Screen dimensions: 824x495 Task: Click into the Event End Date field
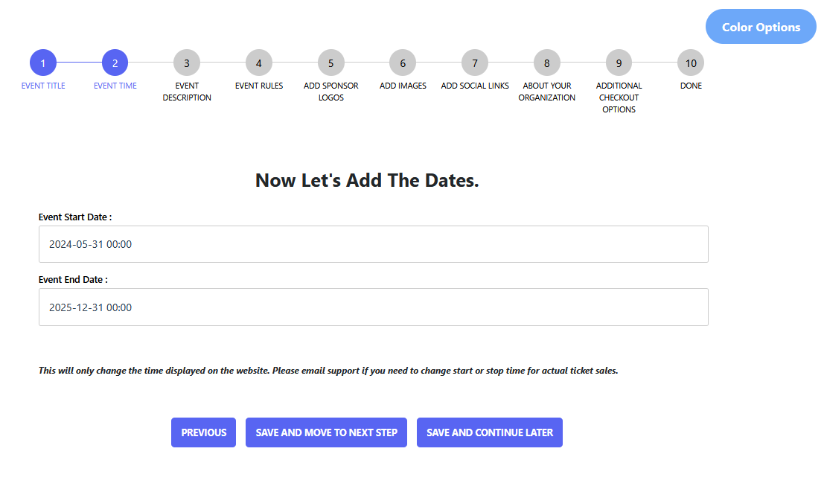(373, 307)
